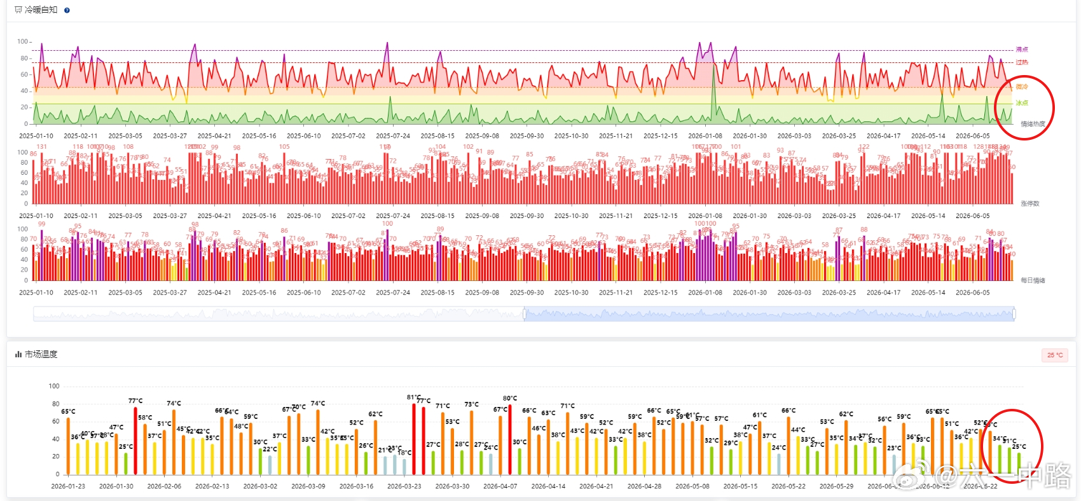Screen dimensions: 1081x501
Task: Click the red bar labeled 81°C
Action: (x=414, y=439)
